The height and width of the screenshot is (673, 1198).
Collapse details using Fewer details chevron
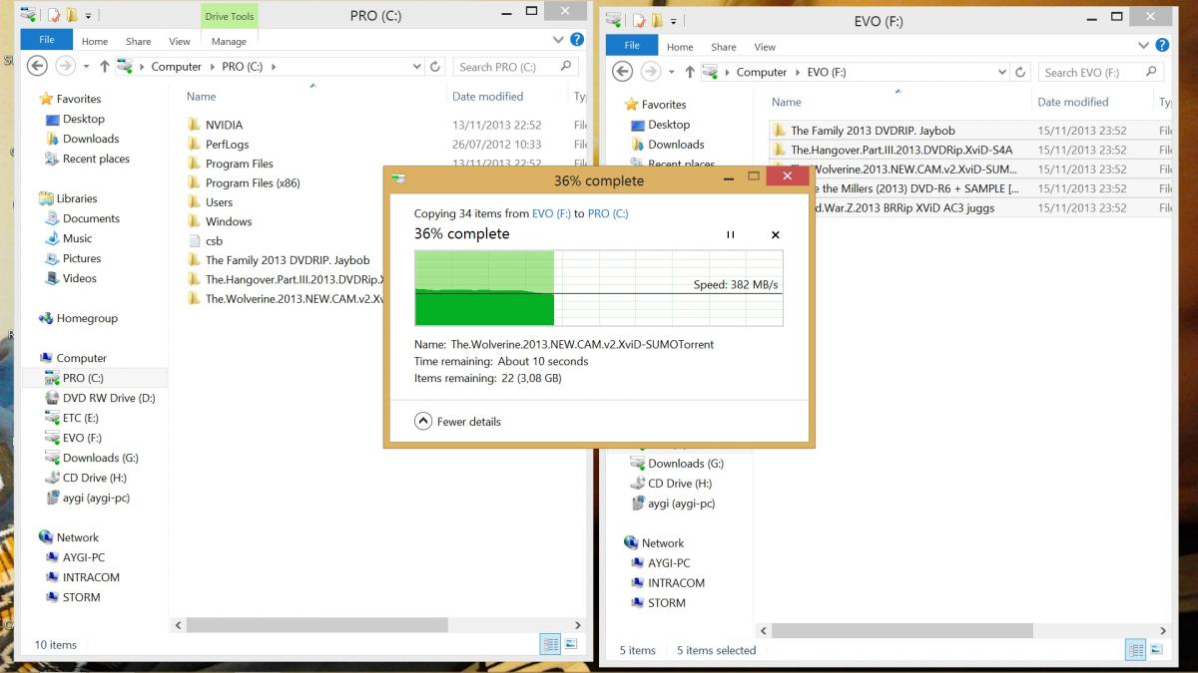point(422,422)
